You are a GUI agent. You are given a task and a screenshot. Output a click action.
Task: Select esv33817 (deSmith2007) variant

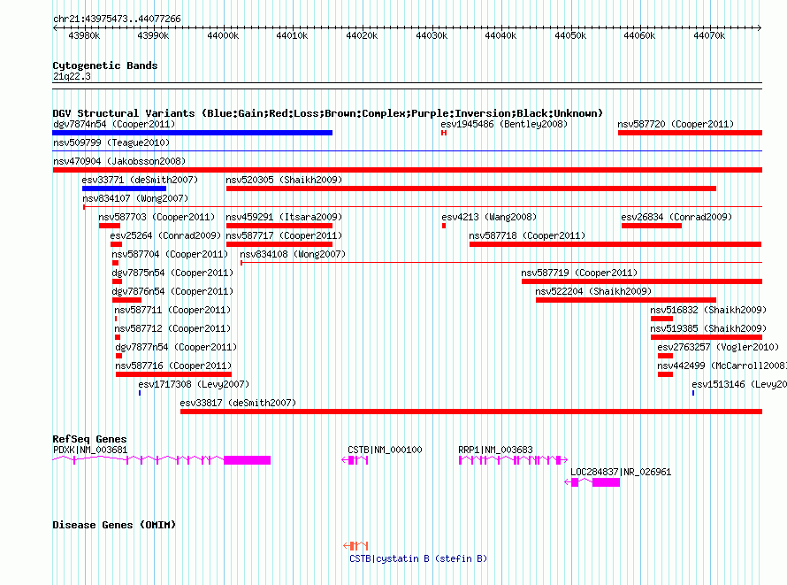238,403
